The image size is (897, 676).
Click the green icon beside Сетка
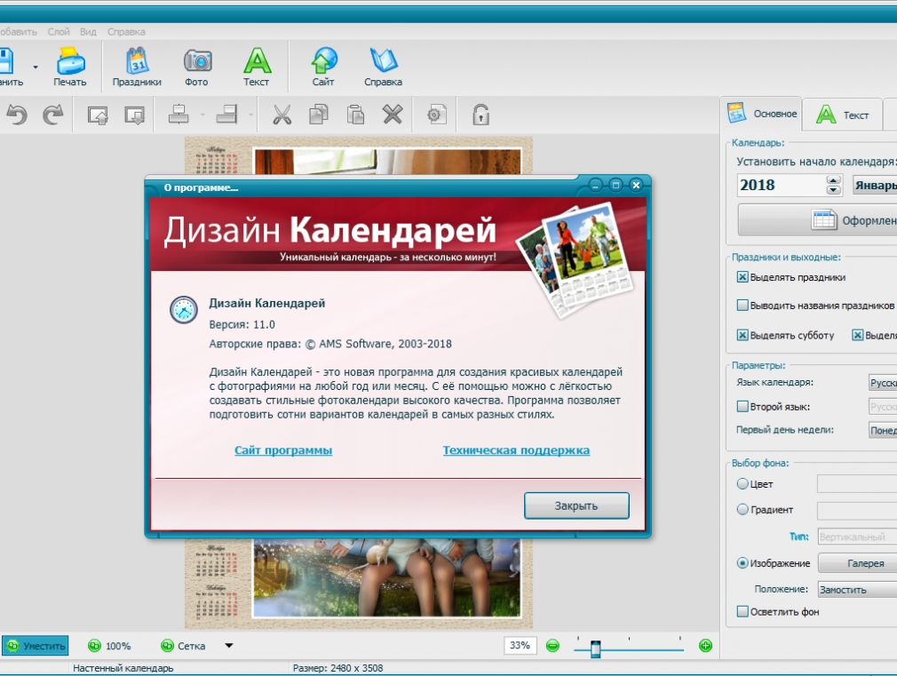tap(167, 646)
